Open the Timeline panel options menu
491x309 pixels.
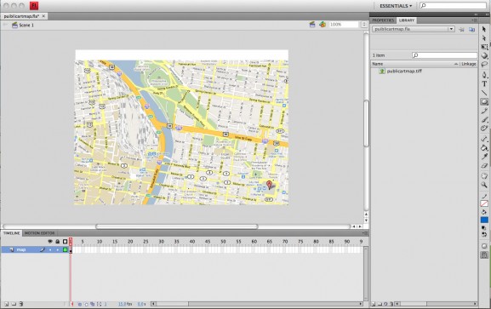[365, 233]
